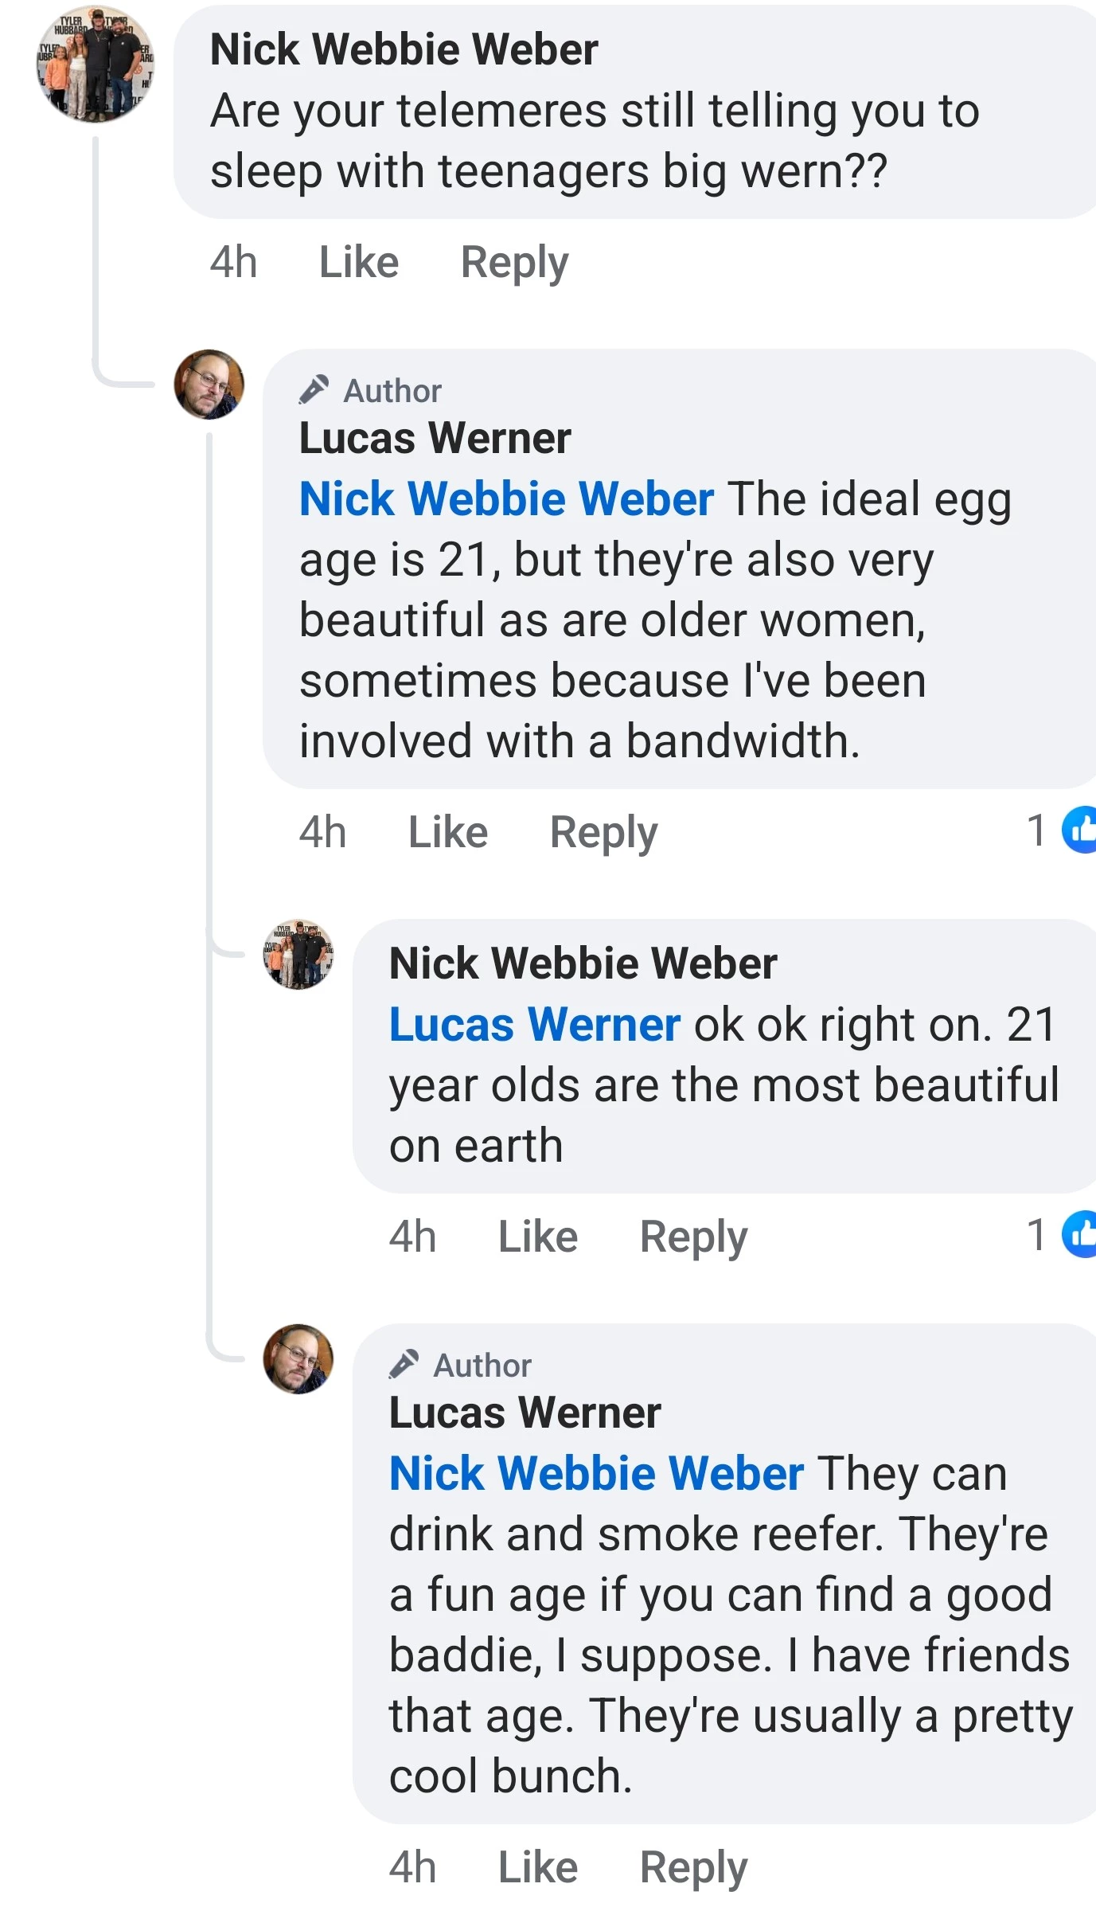1096x1911 pixels.
Task: Open Lucas Werner author name on last comment
Action: click(525, 1413)
